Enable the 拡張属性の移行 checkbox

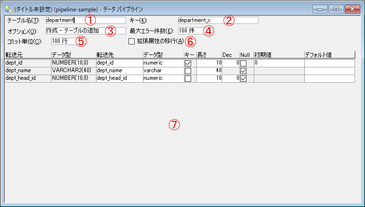click(x=132, y=42)
